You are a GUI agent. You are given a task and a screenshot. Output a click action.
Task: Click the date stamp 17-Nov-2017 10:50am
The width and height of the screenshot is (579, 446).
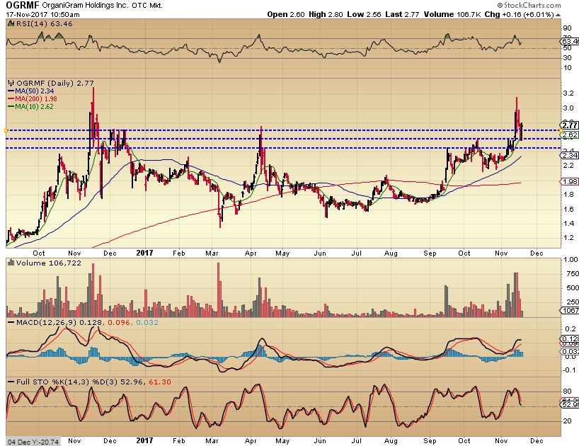[43, 14]
